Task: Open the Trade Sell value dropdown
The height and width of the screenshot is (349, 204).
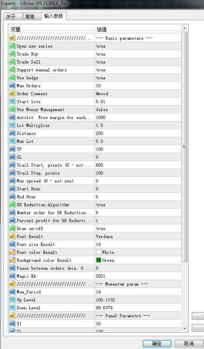Action: coord(138,62)
